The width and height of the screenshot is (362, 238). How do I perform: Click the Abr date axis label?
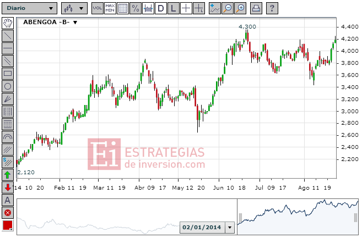(139, 188)
